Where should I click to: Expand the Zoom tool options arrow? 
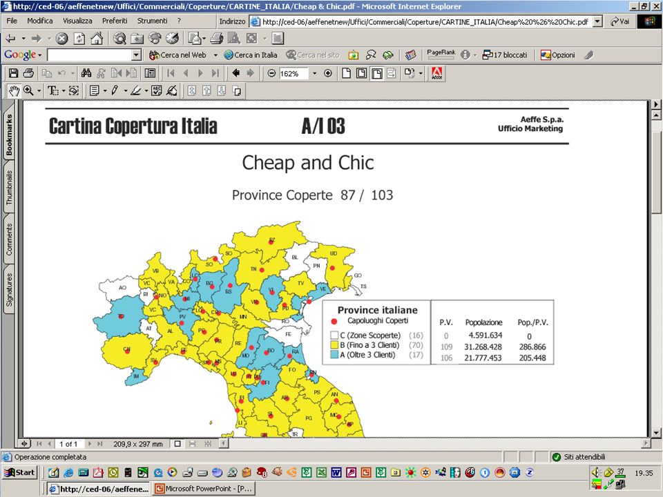pos(39,90)
